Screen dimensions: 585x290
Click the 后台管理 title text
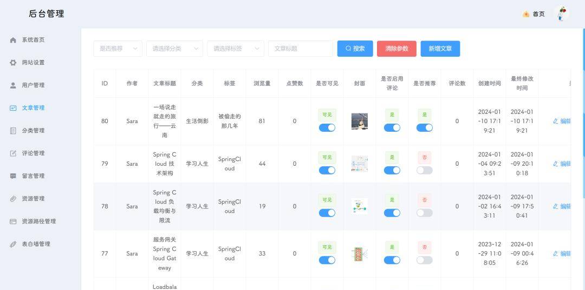46,14
